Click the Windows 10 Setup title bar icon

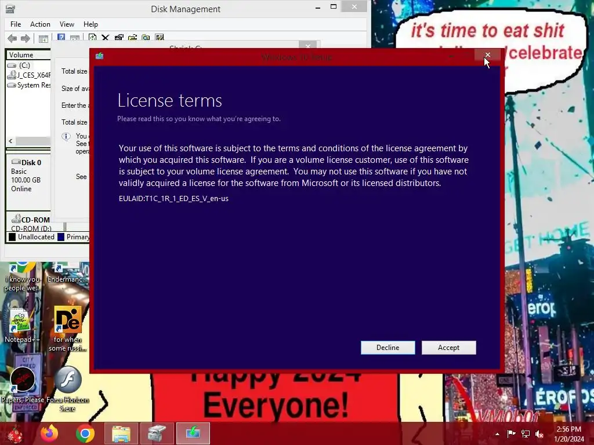pos(100,56)
